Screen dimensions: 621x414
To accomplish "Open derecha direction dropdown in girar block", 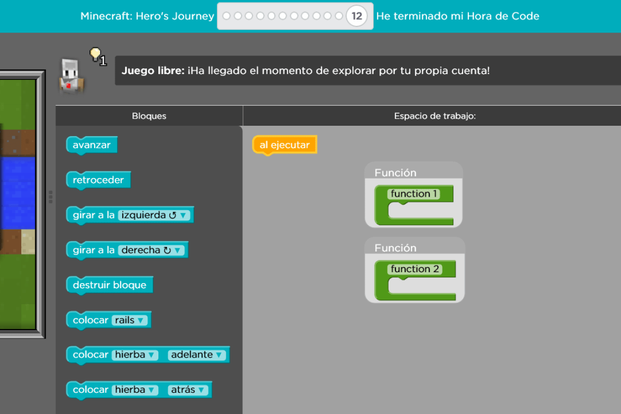I will coord(151,250).
